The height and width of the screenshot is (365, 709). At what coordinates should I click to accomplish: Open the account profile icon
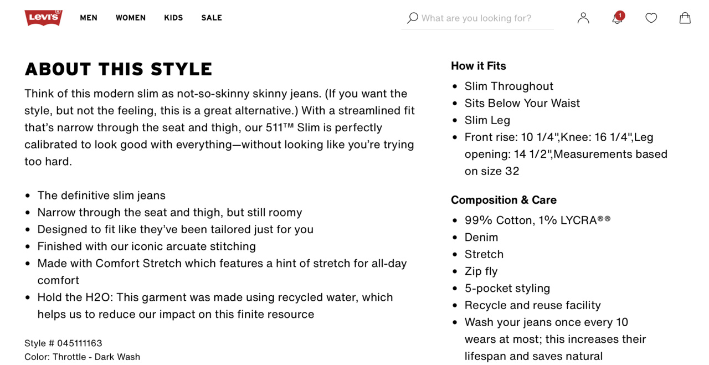[583, 18]
